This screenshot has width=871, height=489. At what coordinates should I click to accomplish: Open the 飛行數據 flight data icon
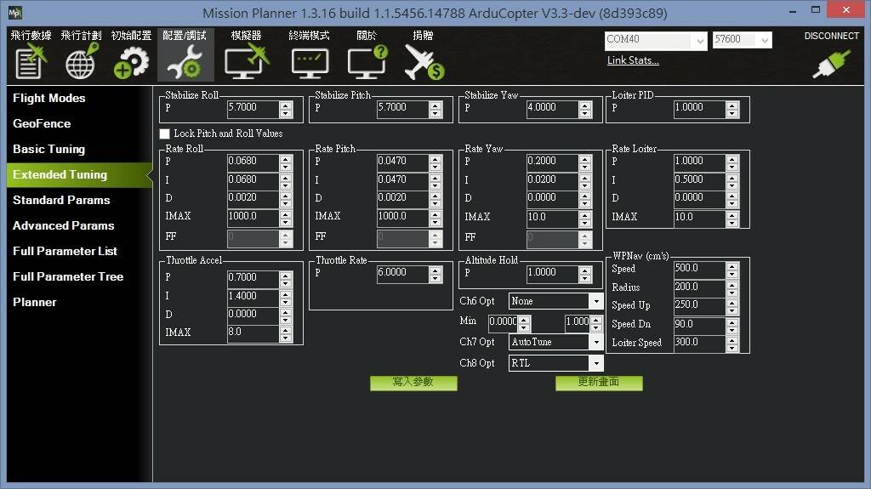click(31, 61)
